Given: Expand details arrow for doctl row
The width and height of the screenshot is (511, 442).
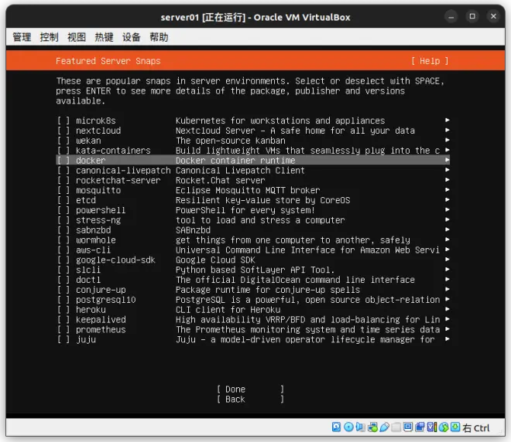Looking at the screenshot, I should (448, 280).
